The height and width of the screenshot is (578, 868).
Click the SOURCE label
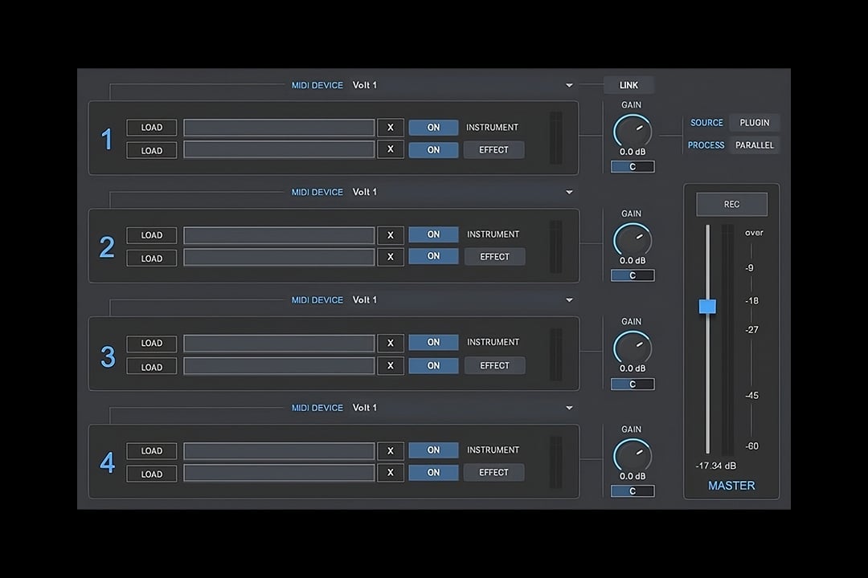(706, 123)
